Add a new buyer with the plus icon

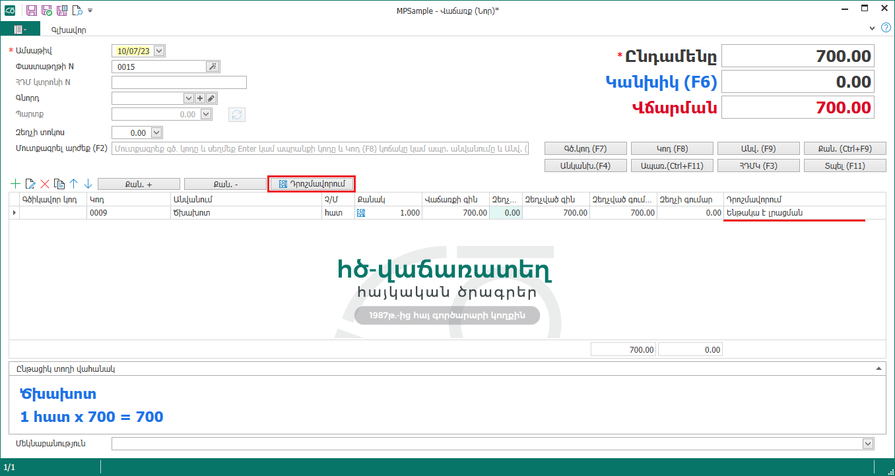(200, 98)
